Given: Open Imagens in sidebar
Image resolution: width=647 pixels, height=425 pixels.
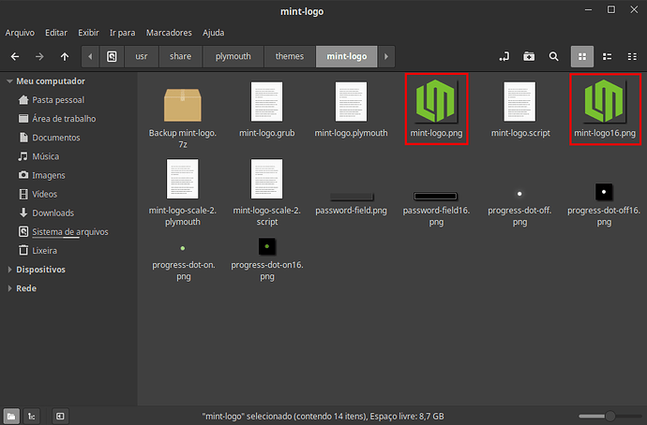Looking at the screenshot, I should coord(42,175).
